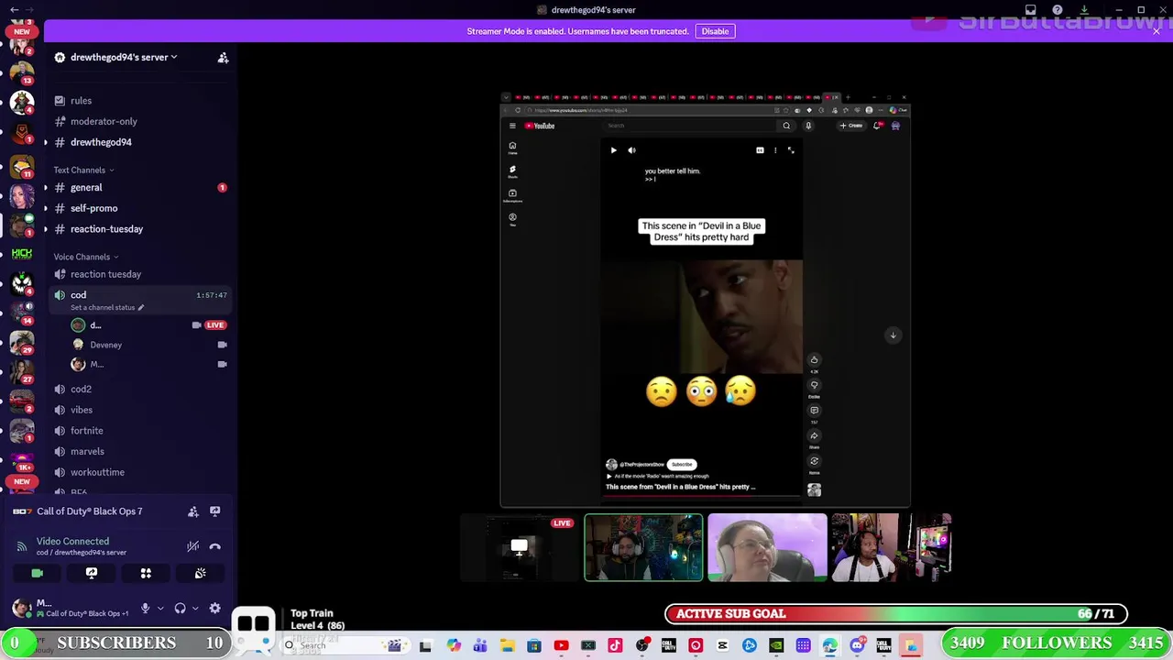Open headphone output options arrow
The height and width of the screenshot is (660, 1173).
tap(195, 608)
